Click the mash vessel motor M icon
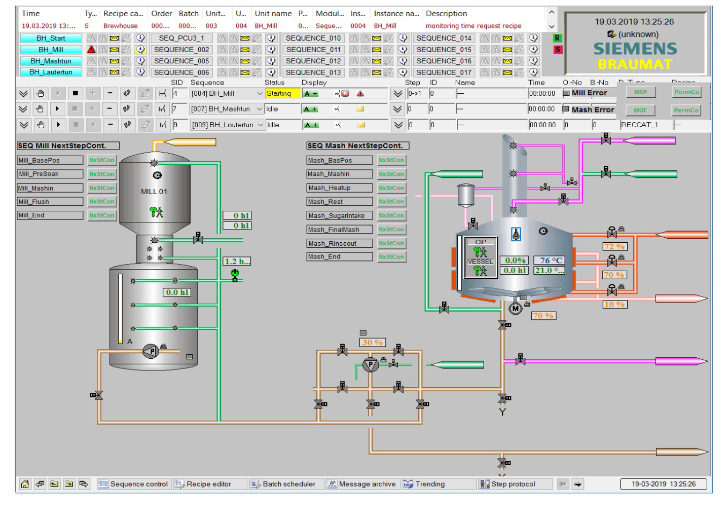The width and height of the screenshot is (728, 521). 516,308
